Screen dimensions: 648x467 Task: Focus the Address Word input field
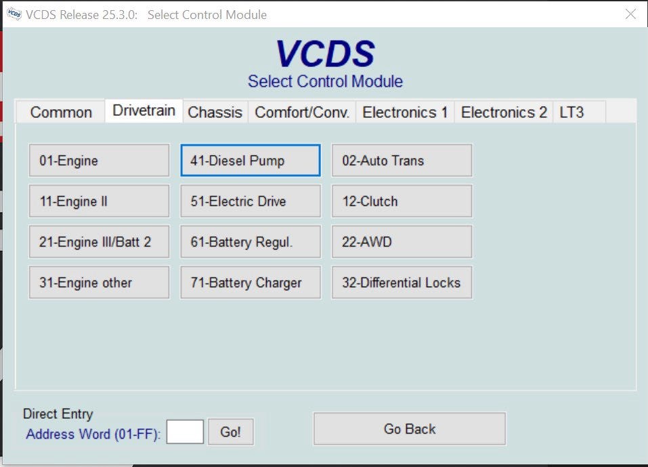(x=185, y=432)
